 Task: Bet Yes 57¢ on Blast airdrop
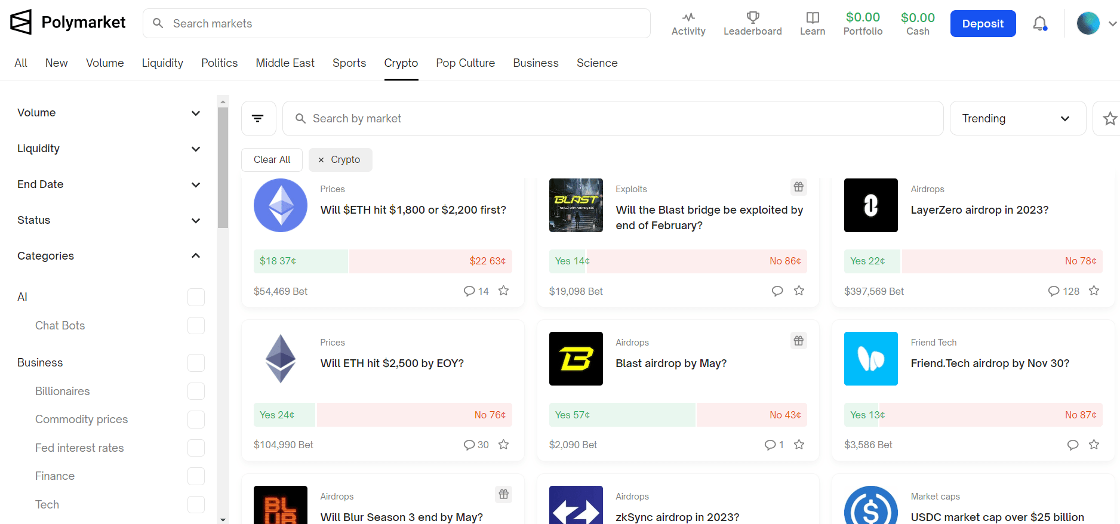pyautogui.click(x=621, y=415)
